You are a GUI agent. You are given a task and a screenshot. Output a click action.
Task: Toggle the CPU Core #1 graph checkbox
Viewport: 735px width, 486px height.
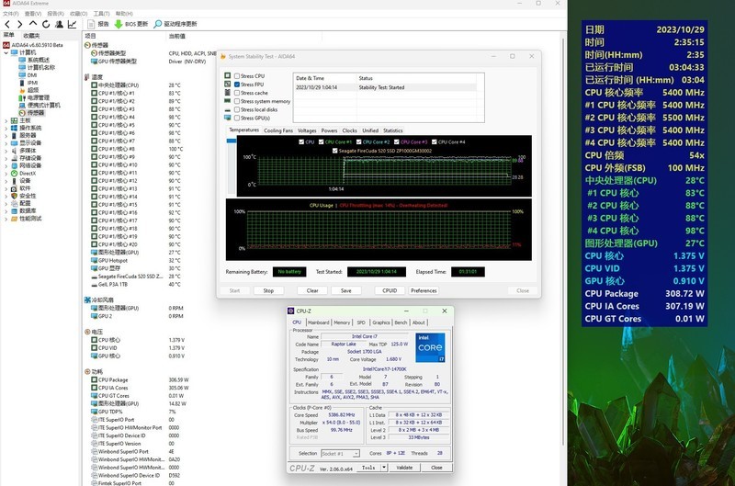tap(321, 142)
